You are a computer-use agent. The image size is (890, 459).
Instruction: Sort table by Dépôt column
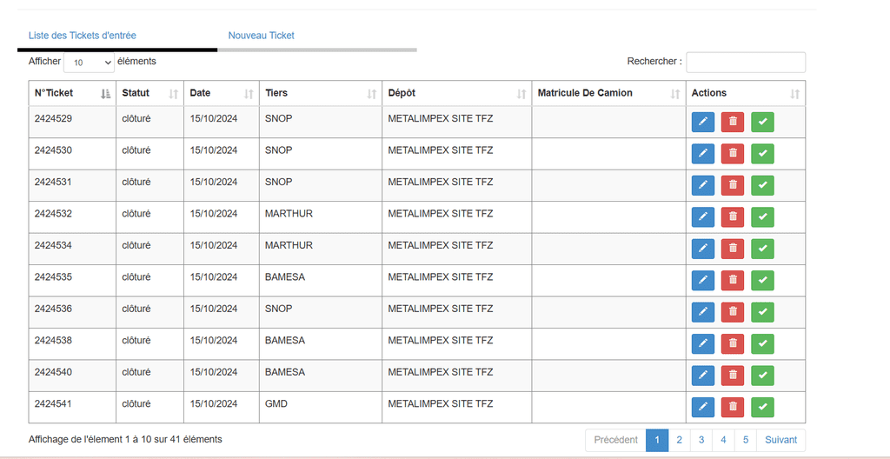457,93
